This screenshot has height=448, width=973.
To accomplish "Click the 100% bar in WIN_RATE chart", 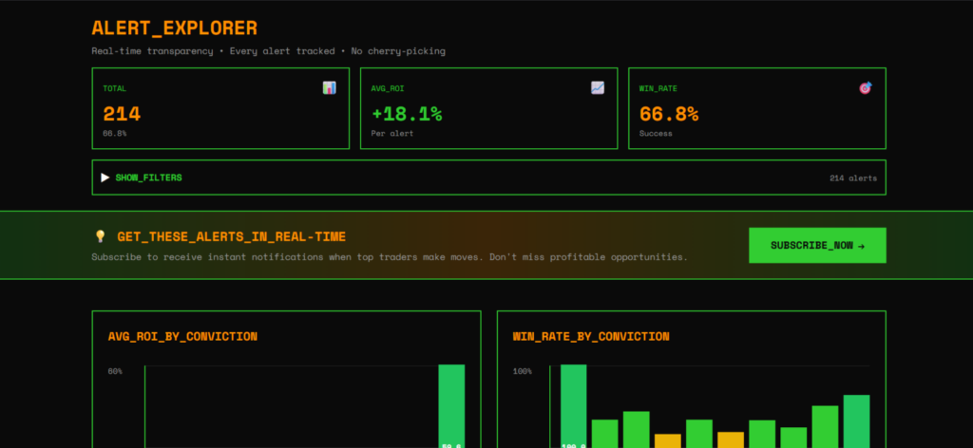I will coord(573,406).
